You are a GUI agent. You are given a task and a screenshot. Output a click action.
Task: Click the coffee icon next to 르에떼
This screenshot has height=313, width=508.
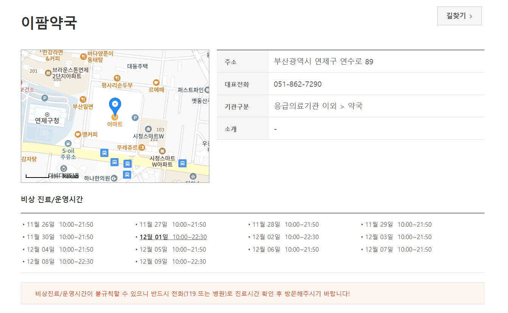[x=156, y=83]
